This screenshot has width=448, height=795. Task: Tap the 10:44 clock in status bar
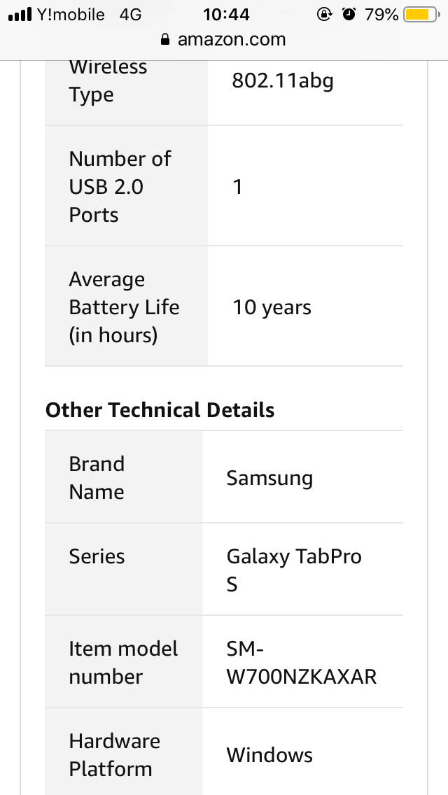[x=226, y=14]
